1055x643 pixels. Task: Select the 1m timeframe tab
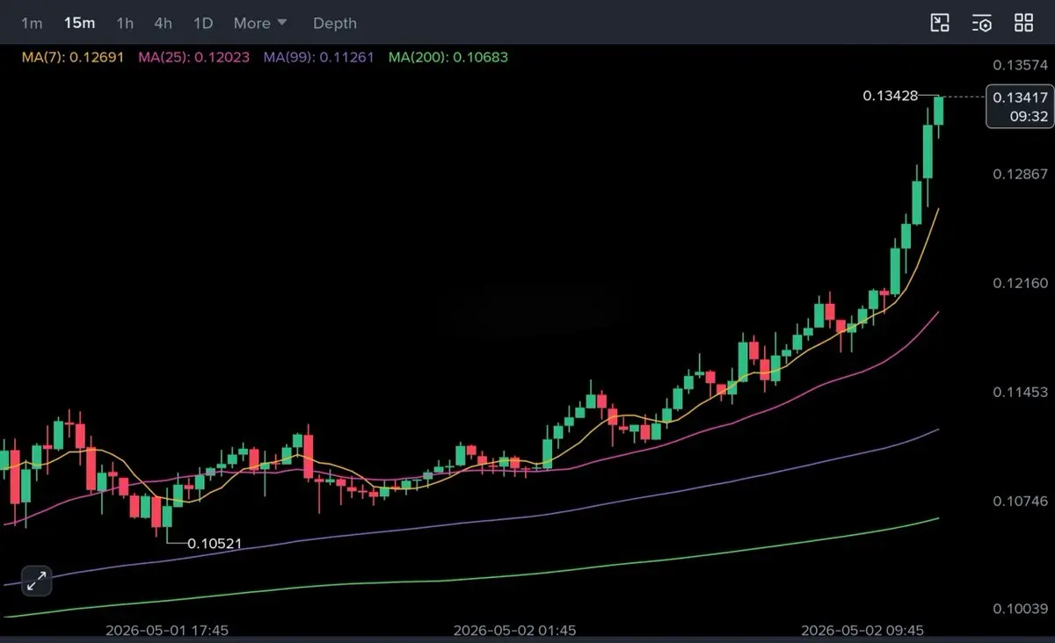(32, 24)
